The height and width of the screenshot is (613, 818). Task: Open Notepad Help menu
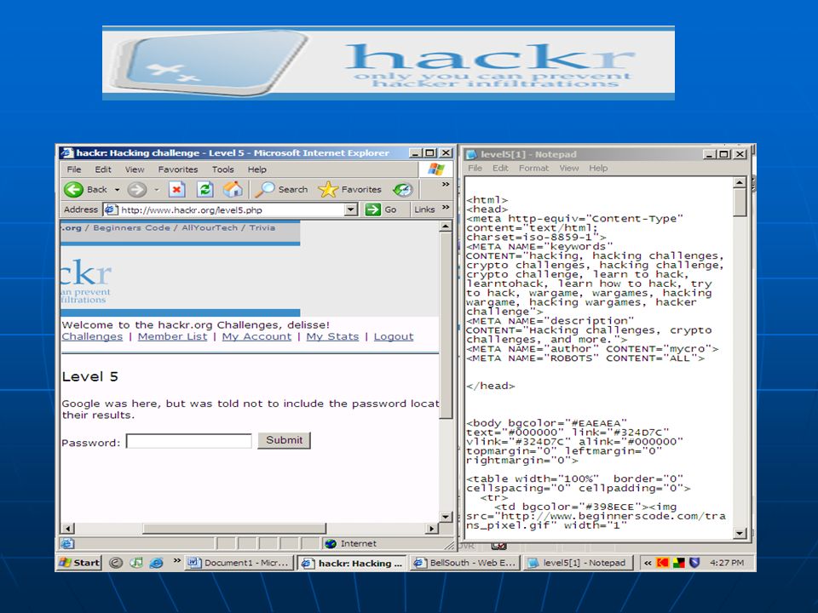point(598,168)
